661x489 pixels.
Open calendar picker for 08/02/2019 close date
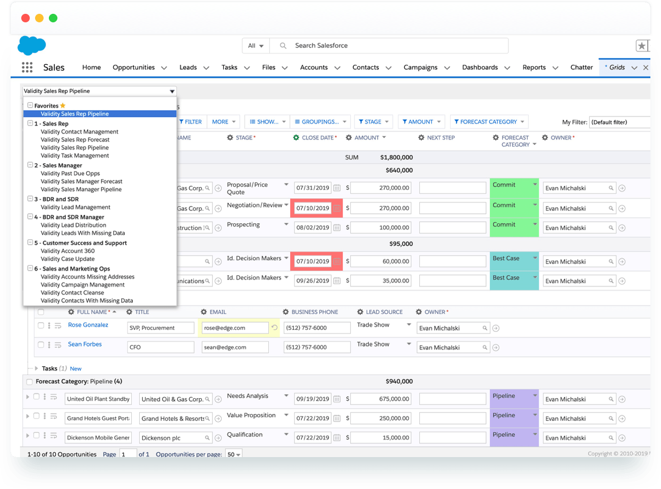337,228
